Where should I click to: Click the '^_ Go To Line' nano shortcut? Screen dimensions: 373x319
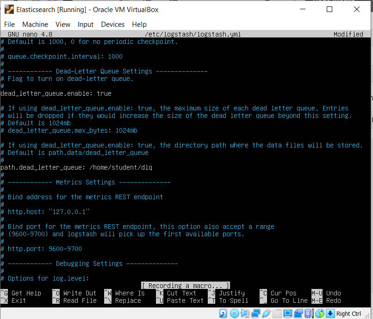(x=284, y=301)
